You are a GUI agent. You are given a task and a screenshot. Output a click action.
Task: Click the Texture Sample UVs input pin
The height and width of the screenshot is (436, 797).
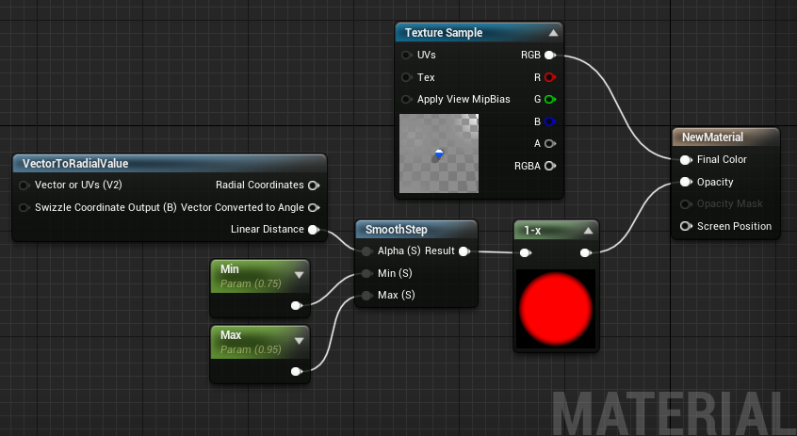pyautogui.click(x=407, y=55)
